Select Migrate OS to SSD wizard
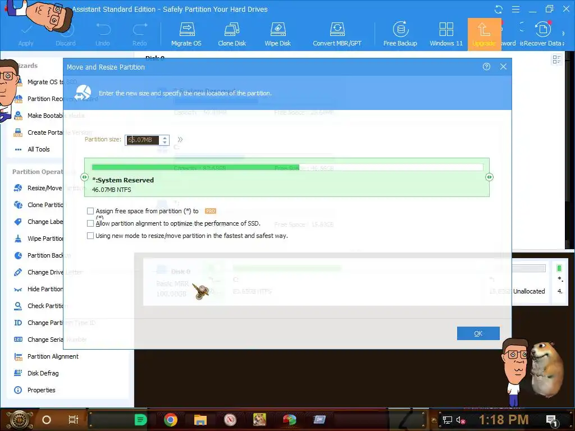Viewport: 575px width, 431px height. 52,82
